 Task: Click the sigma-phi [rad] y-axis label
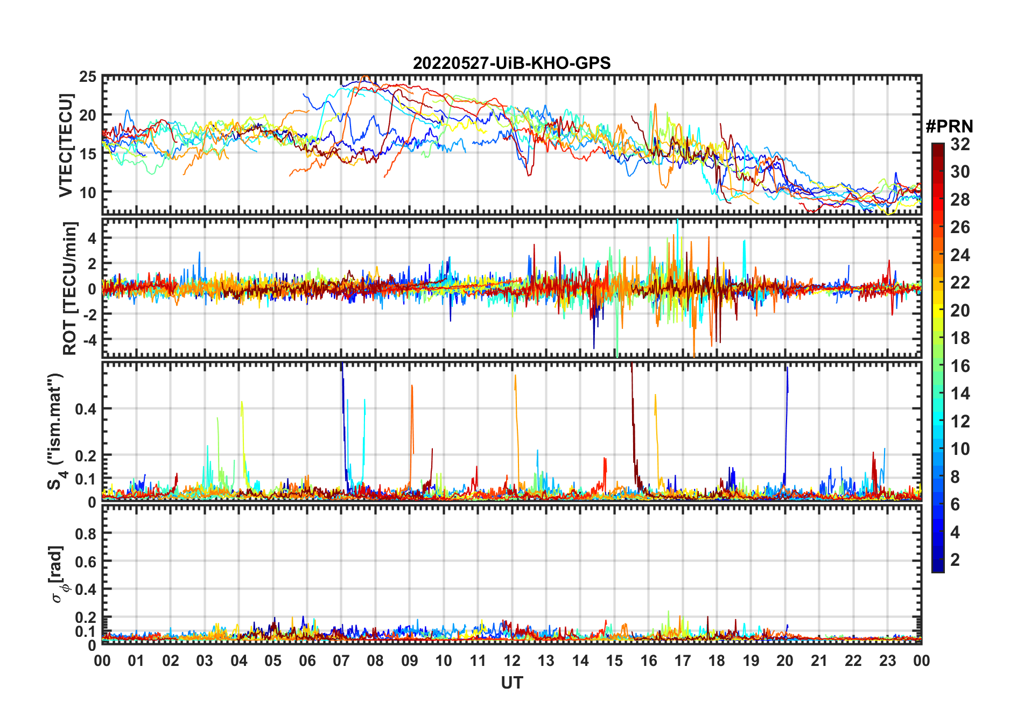(x=59, y=574)
